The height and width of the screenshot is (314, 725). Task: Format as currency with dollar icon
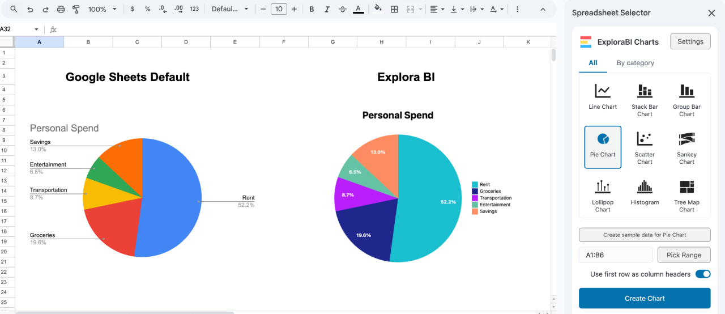(x=132, y=9)
